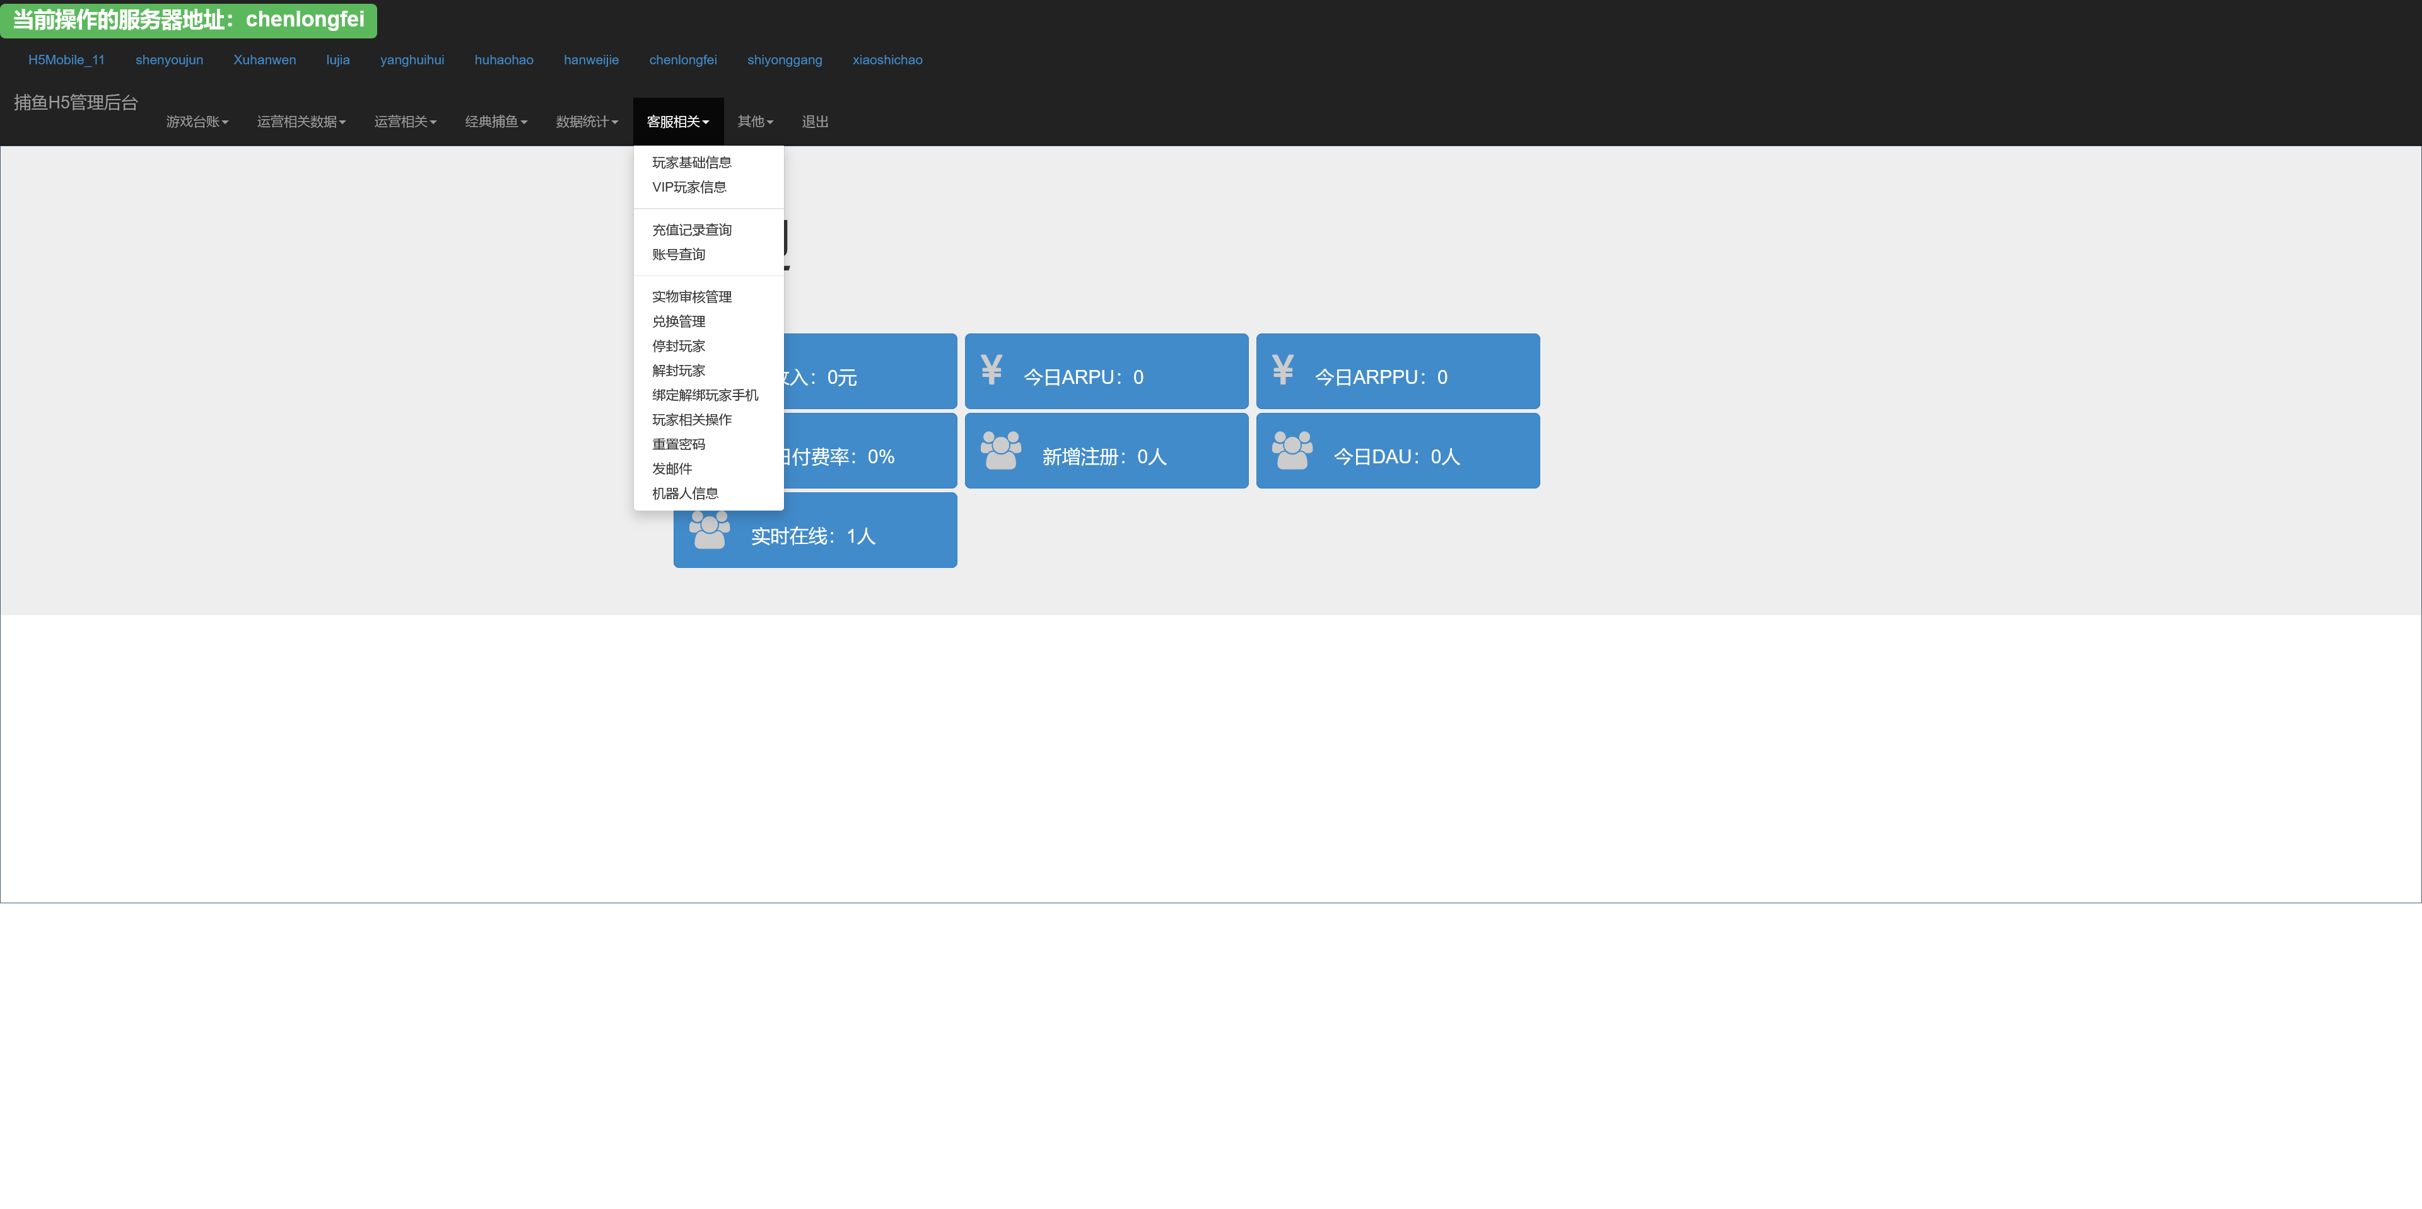
Task: Choose 机器人信息 menu item
Action: pyautogui.click(x=684, y=493)
